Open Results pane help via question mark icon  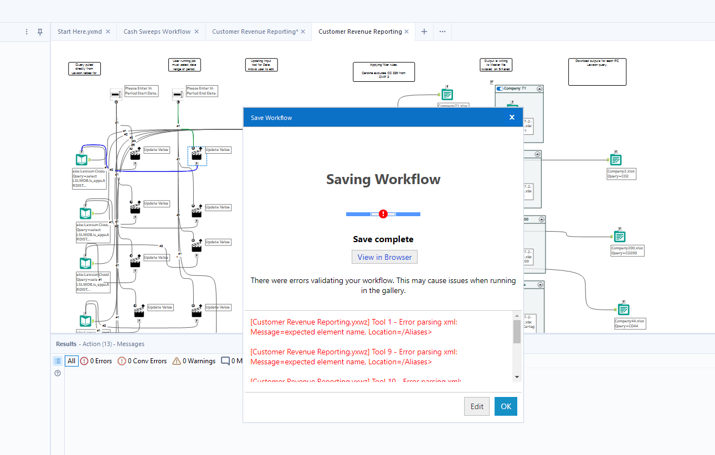tap(58, 373)
